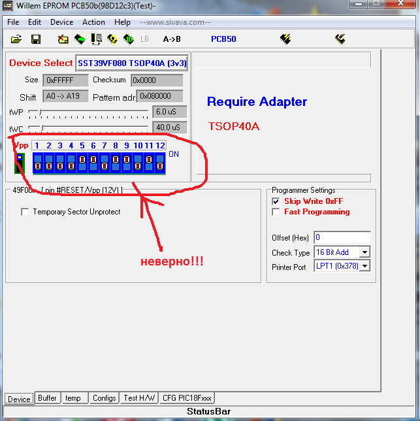The width and height of the screenshot is (420, 421).
Task: Clear the buffer with the red X icon
Action: coord(63,39)
